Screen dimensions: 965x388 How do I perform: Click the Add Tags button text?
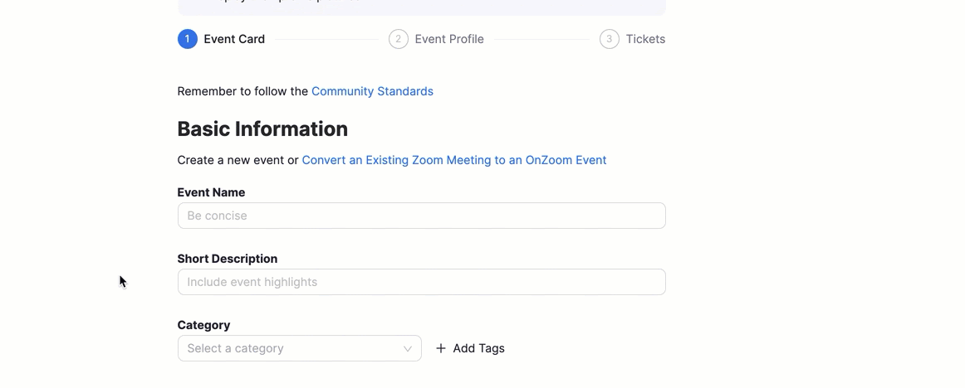478,348
